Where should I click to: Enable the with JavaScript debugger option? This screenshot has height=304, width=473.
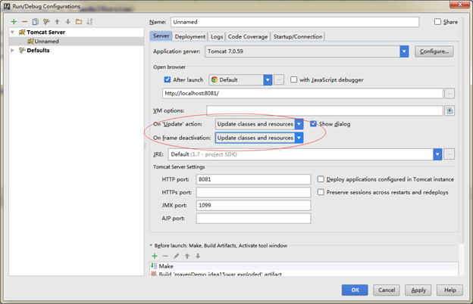click(x=294, y=79)
